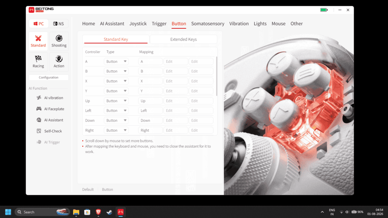The image size is (388, 218).
Task: Open Windows Start menu
Action: [x=8, y=212]
